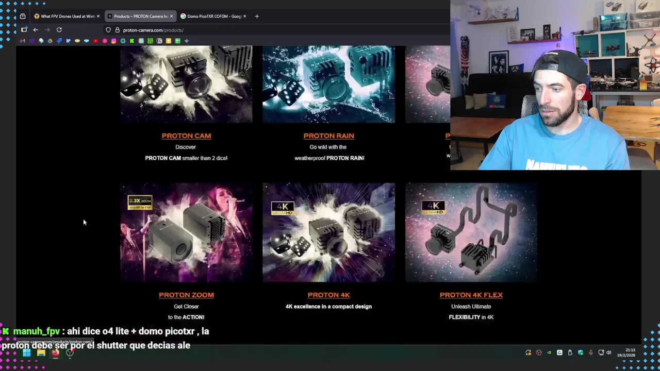Close the Products – PROTON Camera tab
Image resolution: width=660 pixels, height=371 pixels.
(171, 16)
